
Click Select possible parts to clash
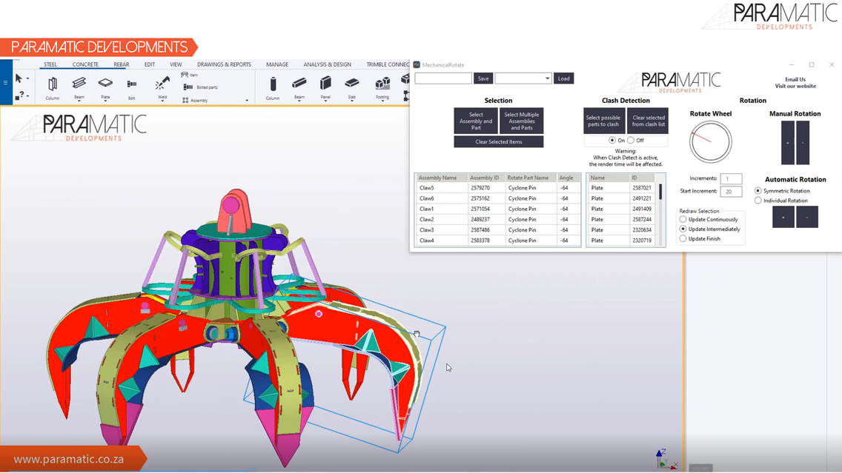[x=603, y=121]
